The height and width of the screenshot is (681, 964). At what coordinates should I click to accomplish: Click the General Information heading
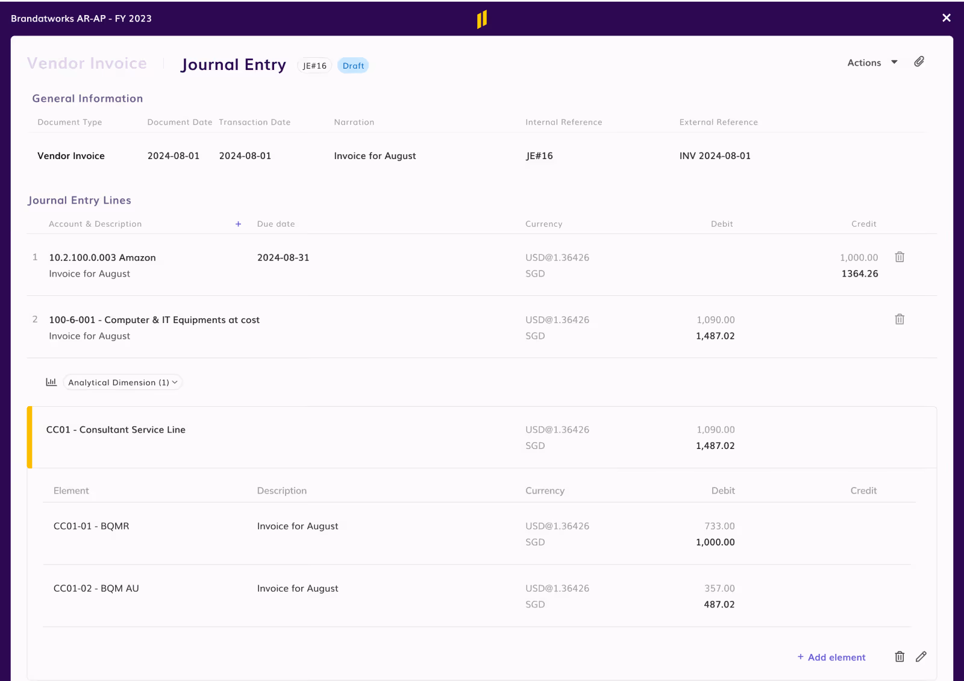[x=87, y=99]
